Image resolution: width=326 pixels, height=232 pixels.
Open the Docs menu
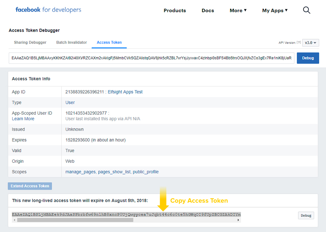click(x=208, y=10)
